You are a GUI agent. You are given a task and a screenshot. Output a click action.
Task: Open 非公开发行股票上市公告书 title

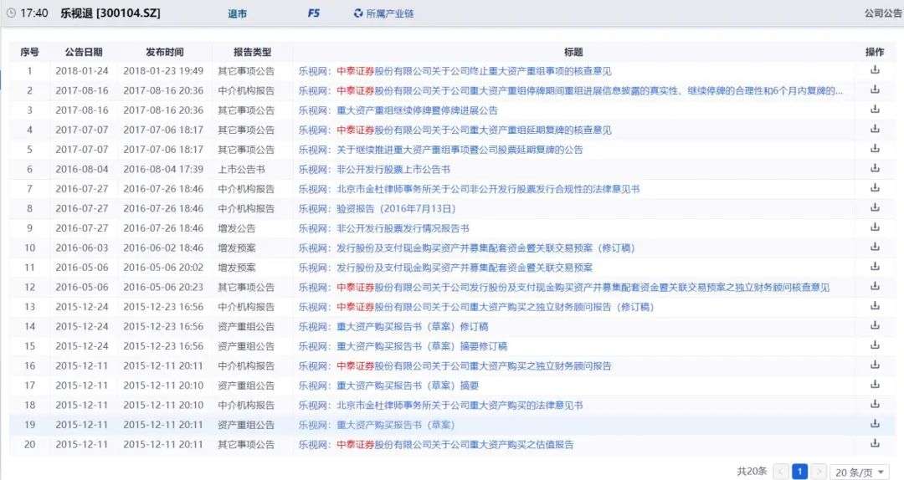coord(374,170)
